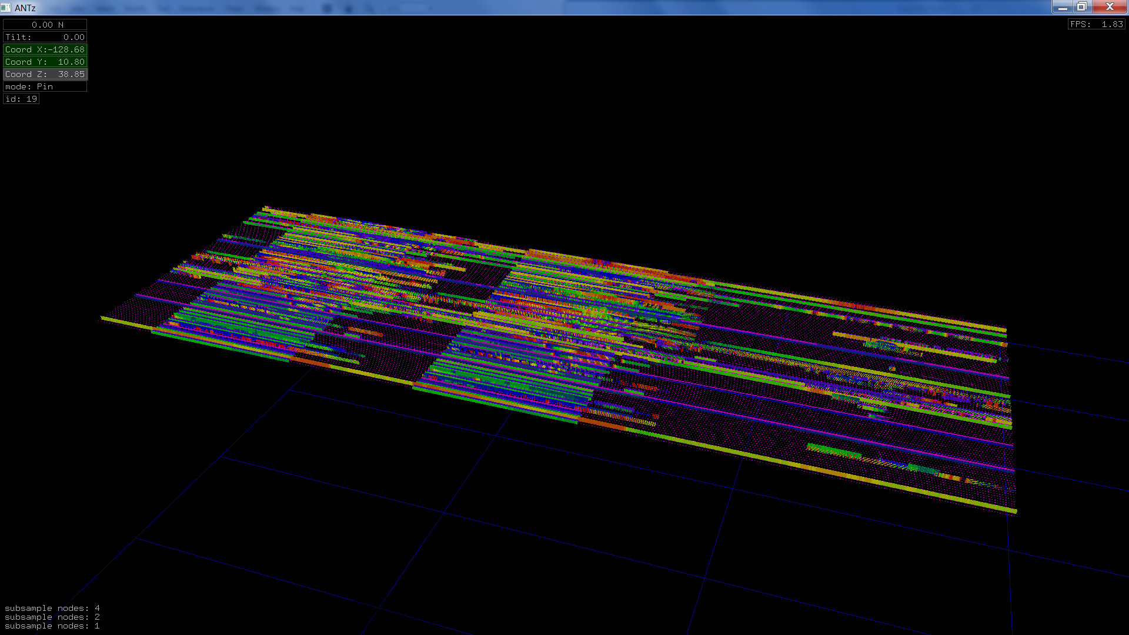Screen dimensions: 1129x635
Task: Click the 'subsample nodes: 2' console line
Action: (52, 617)
